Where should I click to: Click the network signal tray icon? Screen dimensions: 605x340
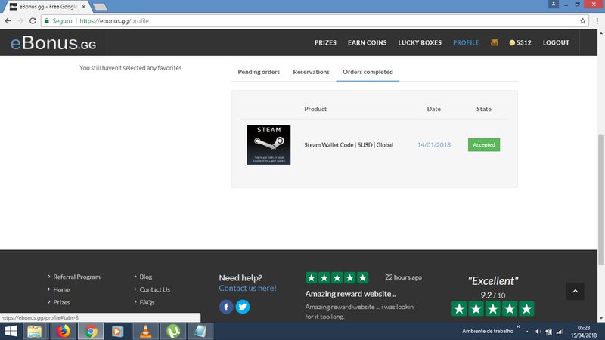559,332
